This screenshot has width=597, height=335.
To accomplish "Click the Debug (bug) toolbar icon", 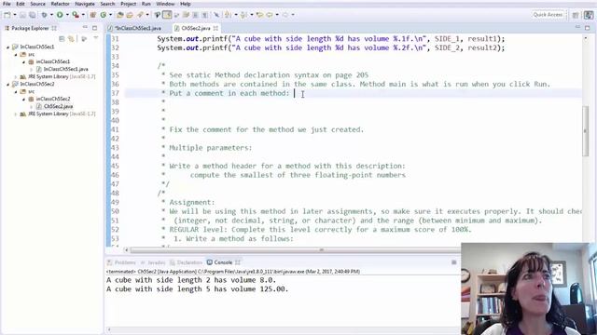I will [x=45, y=15].
